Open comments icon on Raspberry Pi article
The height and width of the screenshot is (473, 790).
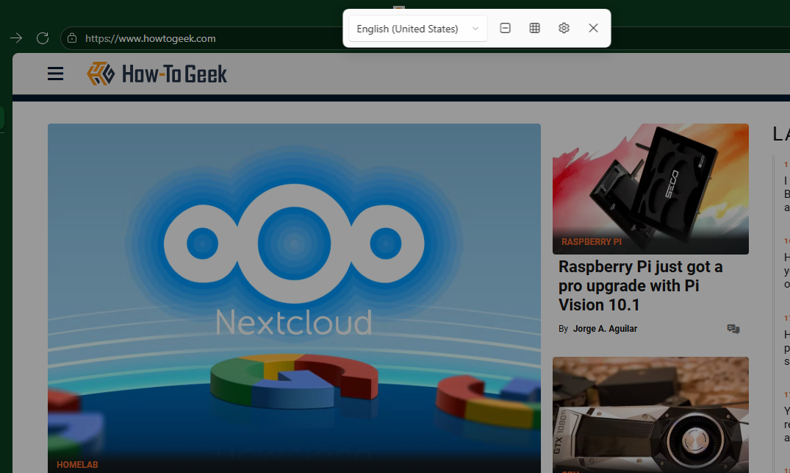click(733, 329)
